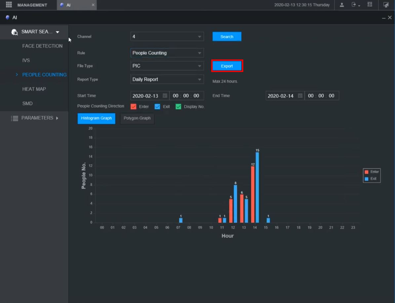Screen dimensions: 395x303
Task: Click the Enter legend color swatch
Action: [366, 172]
